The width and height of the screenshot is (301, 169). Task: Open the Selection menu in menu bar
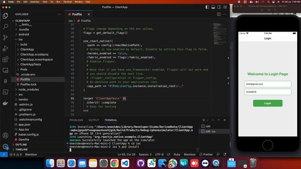point(35,2)
